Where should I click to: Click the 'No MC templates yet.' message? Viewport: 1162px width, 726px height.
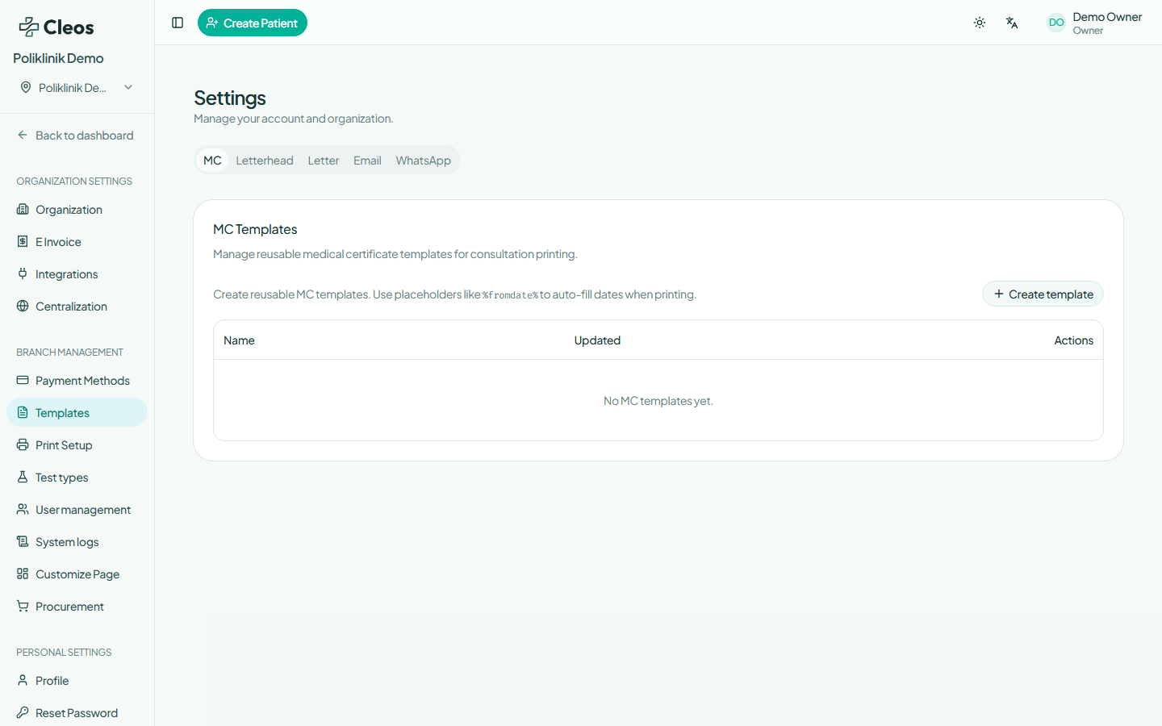(658, 401)
